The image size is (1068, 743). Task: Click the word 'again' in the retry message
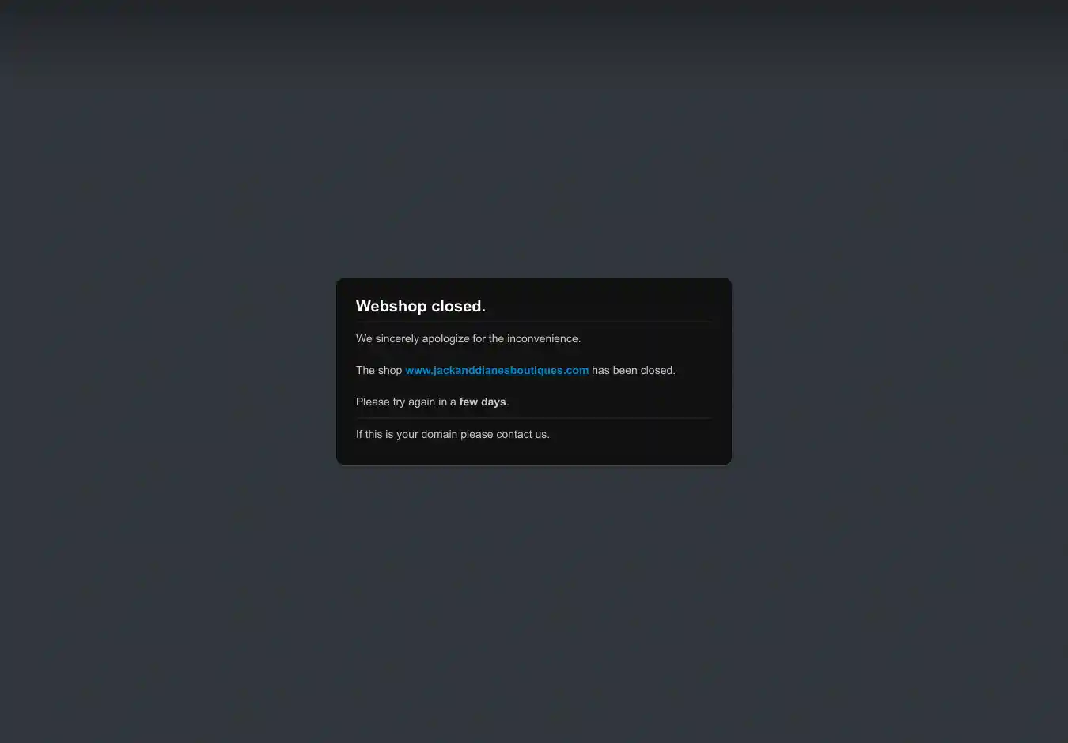[421, 402]
